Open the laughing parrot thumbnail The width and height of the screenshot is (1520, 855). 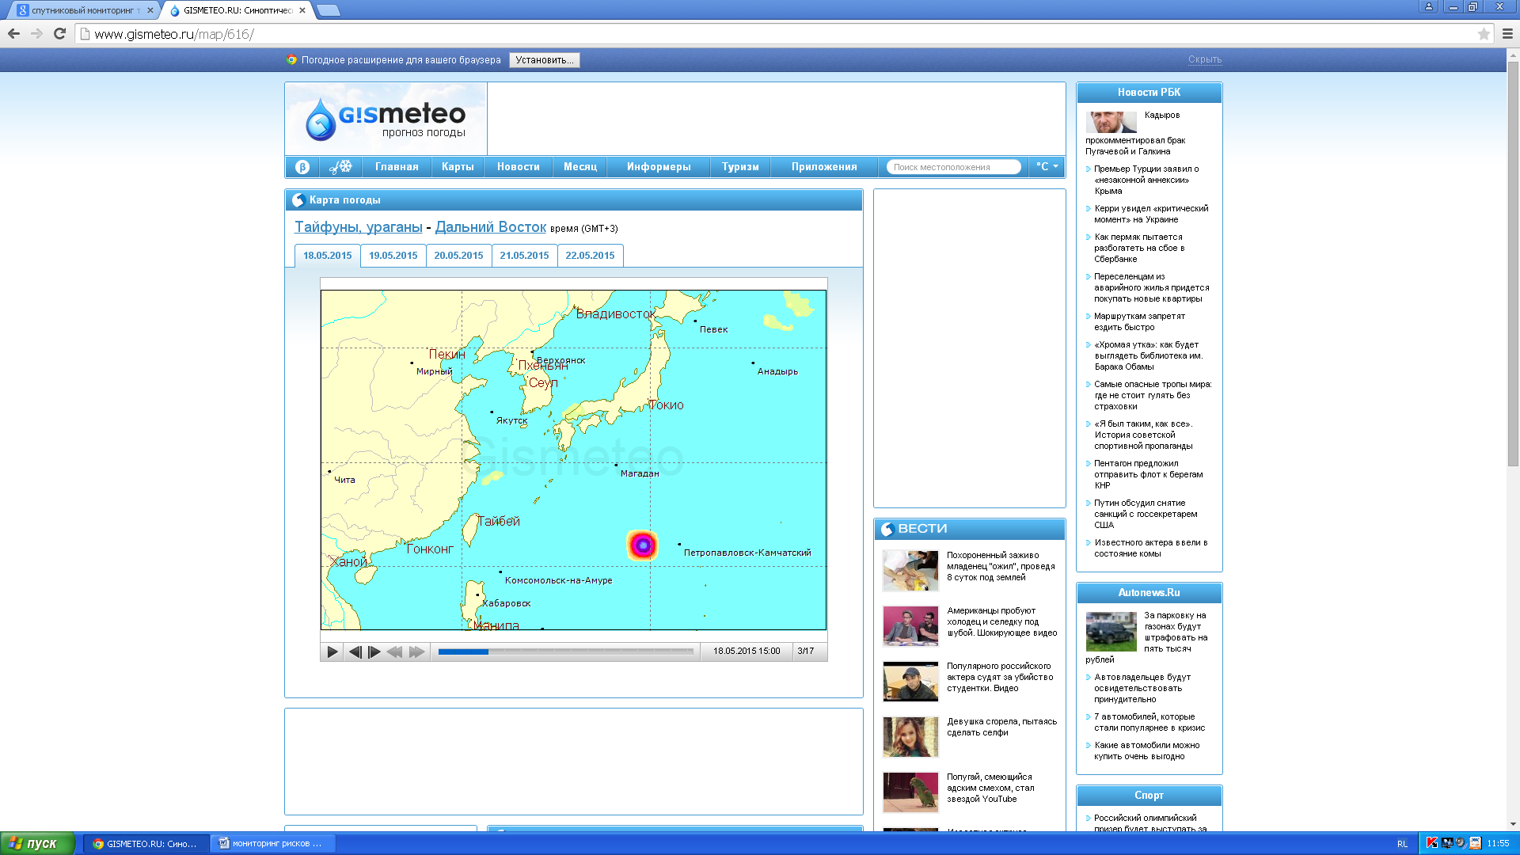910,792
